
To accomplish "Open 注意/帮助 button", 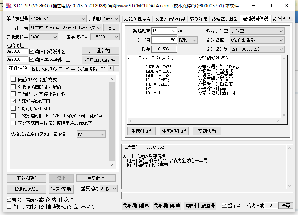I will tap(61, 189).
